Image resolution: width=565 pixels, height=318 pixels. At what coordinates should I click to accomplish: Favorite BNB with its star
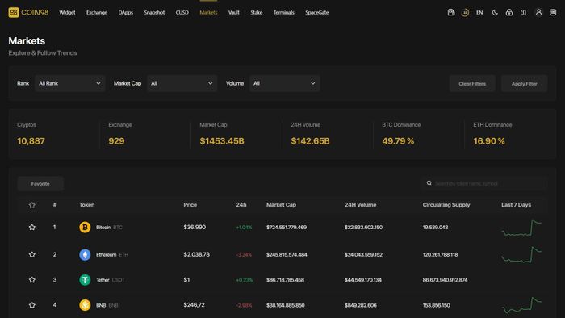click(x=31, y=305)
